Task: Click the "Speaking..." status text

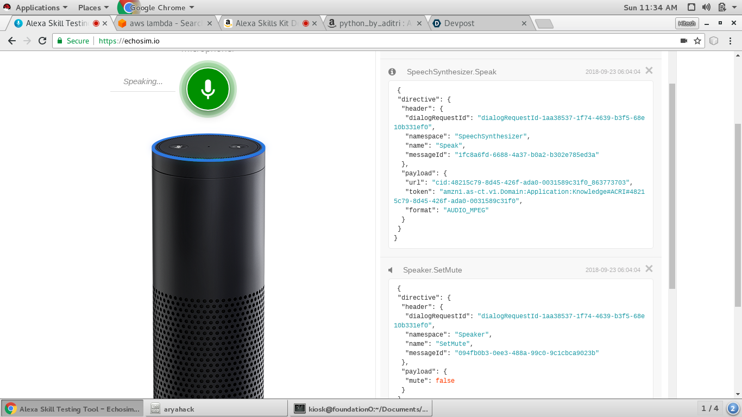Action: click(143, 81)
